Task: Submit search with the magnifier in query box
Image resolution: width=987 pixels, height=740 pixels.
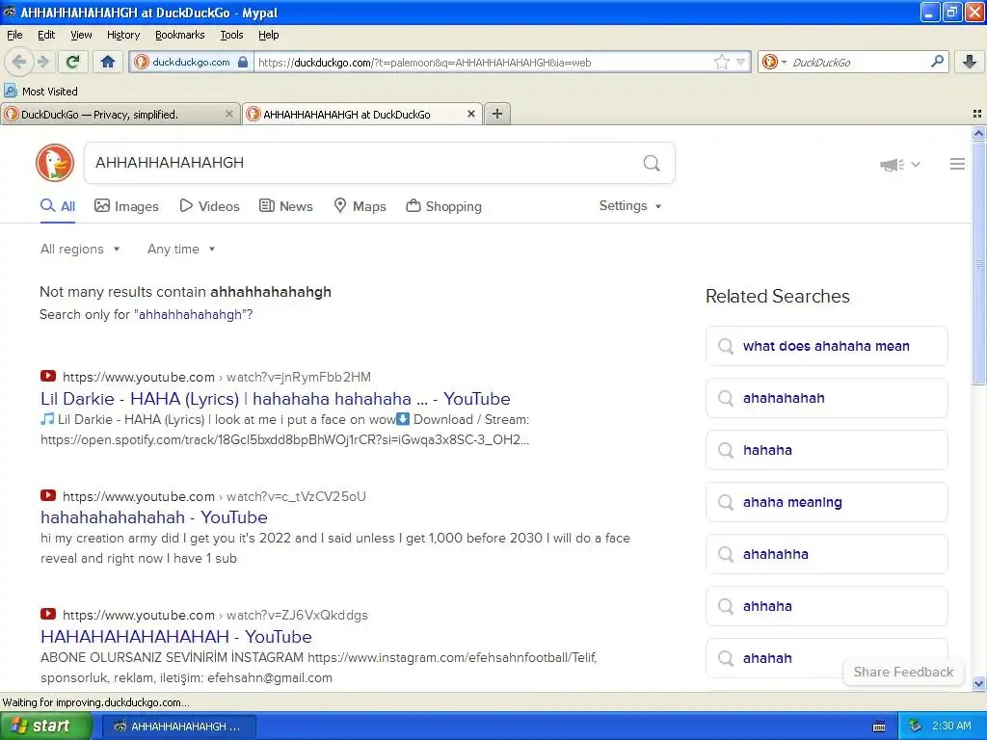Action: 652,163
